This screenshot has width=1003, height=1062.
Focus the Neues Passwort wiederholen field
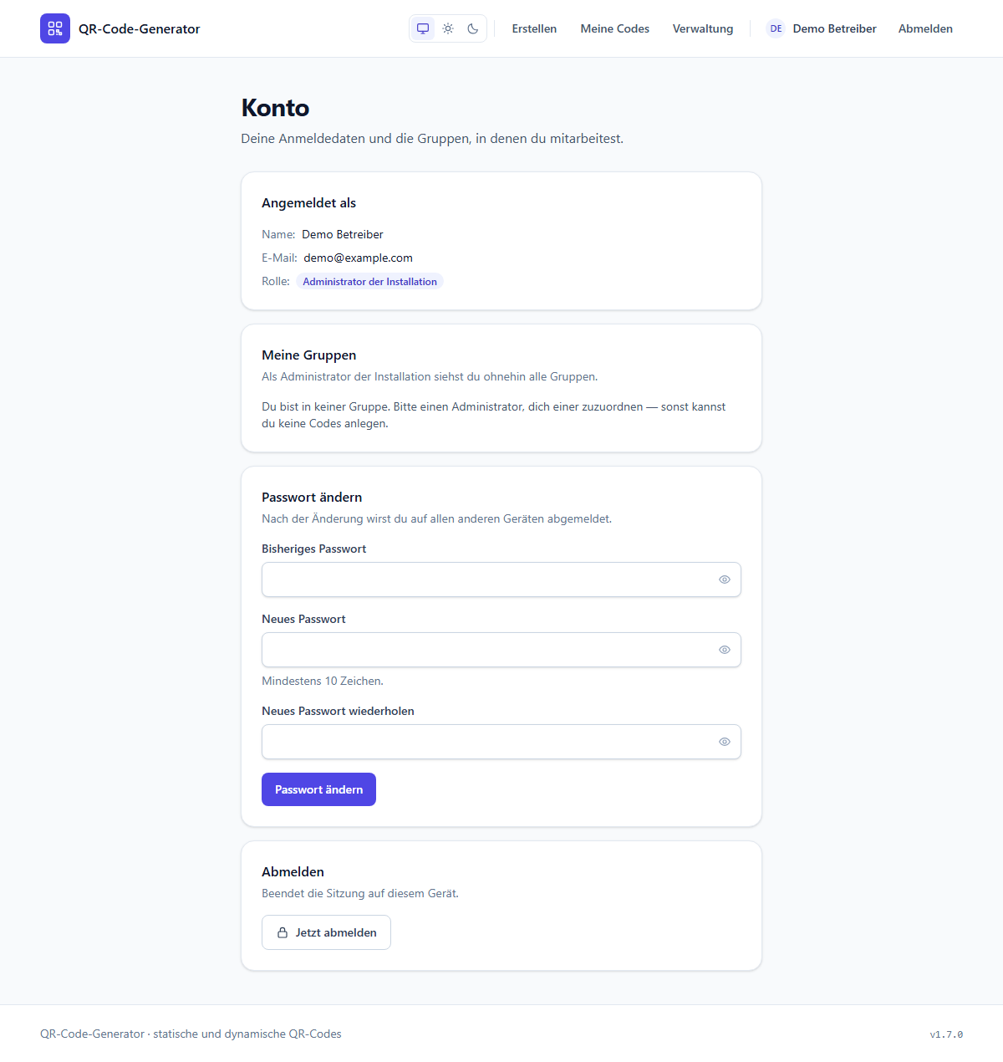tap(501, 742)
